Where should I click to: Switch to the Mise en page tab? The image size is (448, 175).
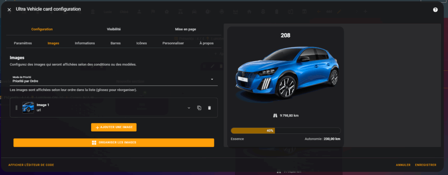(x=185, y=29)
